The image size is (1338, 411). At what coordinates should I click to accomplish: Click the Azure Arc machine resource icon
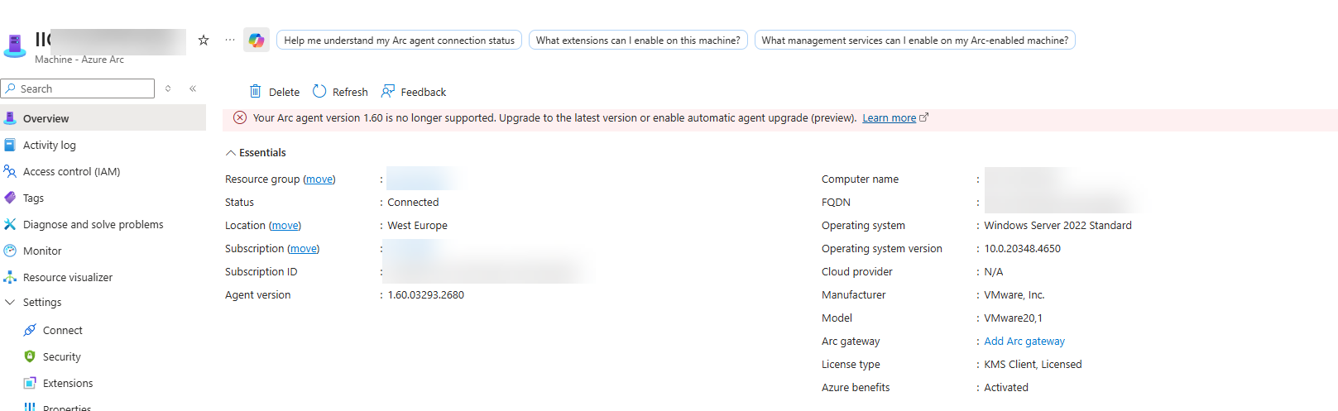point(15,45)
